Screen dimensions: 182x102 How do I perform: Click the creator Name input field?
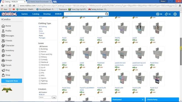pyautogui.click(x=45, y=97)
